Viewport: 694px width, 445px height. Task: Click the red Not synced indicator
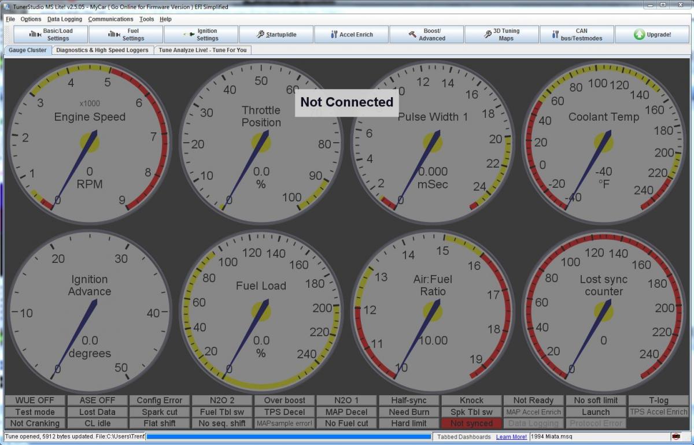471,424
